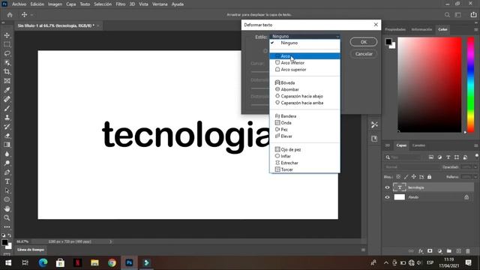
Task: Click the delete layer trash icon
Action: (468, 251)
